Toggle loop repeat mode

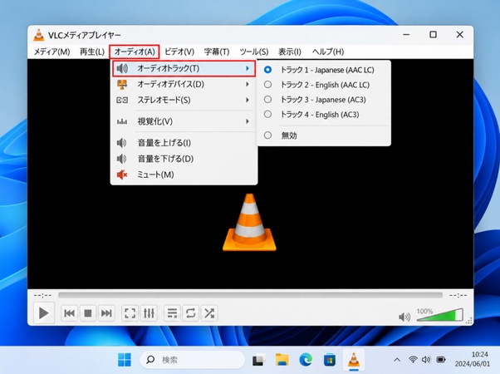(191, 313)
